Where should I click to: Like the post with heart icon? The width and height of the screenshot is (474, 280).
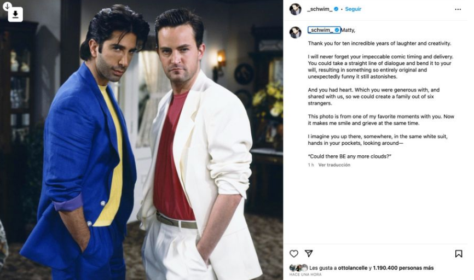[x=294, y=253]
